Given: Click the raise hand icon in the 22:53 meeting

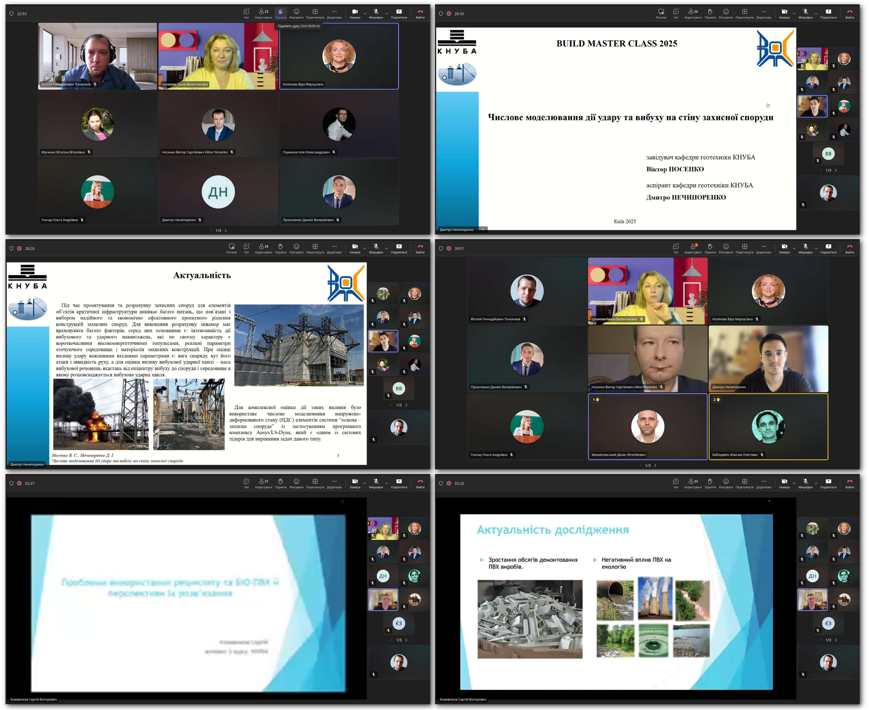Looking at the screenshot, I should [281, 12].
